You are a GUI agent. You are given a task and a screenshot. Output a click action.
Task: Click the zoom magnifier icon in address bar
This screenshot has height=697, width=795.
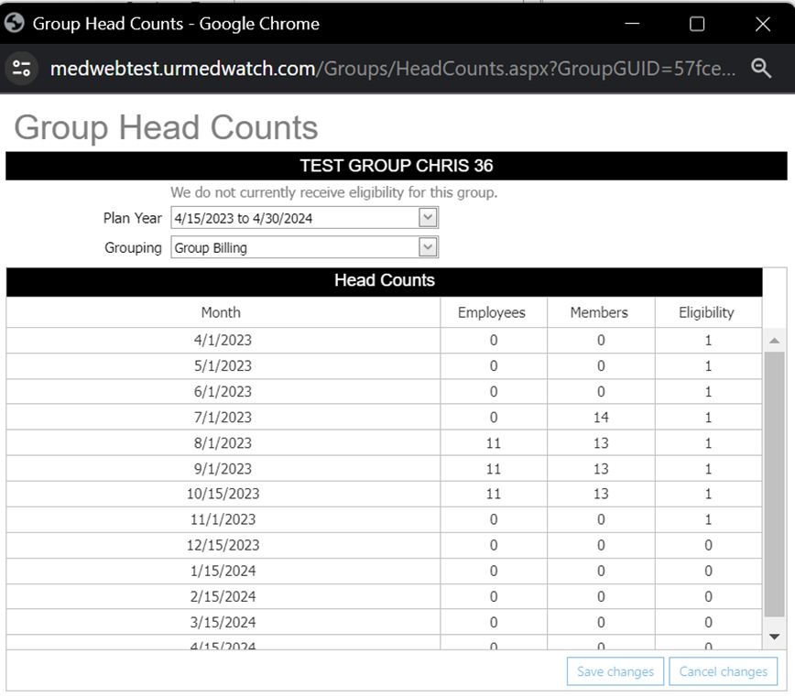click(x=761, y=68)
